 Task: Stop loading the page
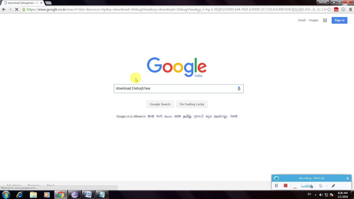pyautogui.click(x=17, y=9)
